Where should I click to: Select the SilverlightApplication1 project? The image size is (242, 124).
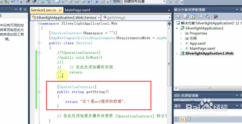click(204, 28)
